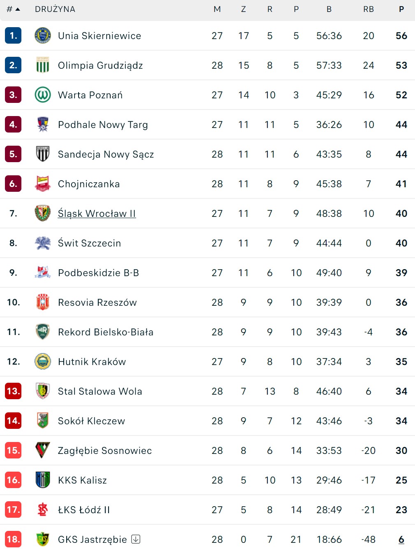415x549 pixels.
Task: Click the Chojniczanka club badge
Action: (x=43, y=184)
